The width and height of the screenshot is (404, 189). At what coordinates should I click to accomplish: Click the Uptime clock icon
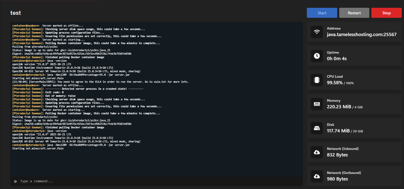click(317, 56)
